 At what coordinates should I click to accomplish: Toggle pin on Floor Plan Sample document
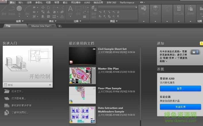coord(94,89)
